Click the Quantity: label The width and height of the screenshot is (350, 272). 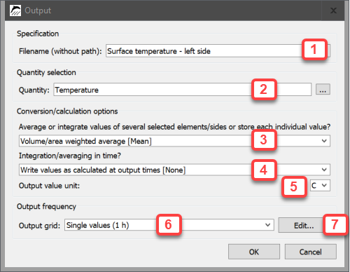(34, 90)
